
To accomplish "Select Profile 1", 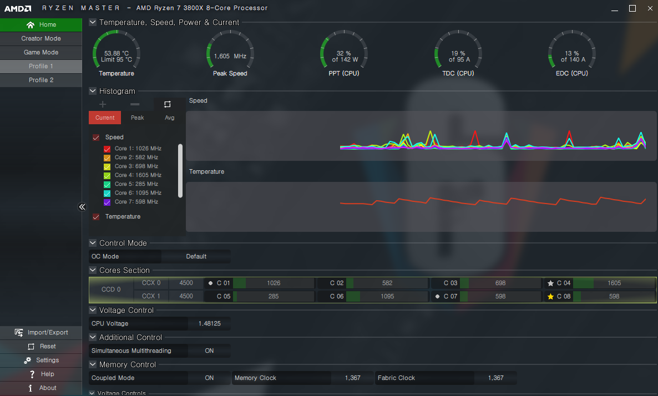I will pyautogui.click(x=41, y=67).
